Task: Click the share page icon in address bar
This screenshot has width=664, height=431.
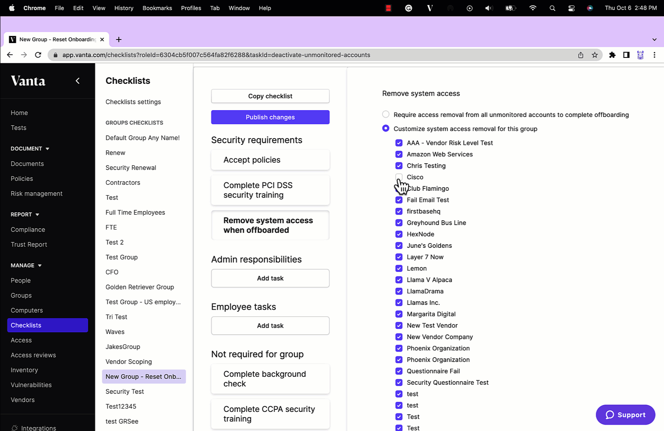Action: (581, 55)
